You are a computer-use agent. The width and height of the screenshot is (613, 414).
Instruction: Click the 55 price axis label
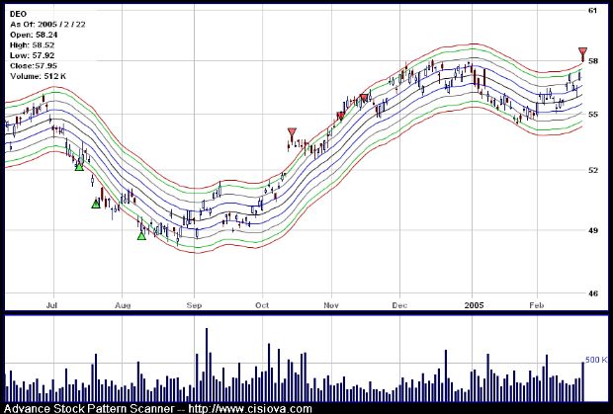pos(592,115)
